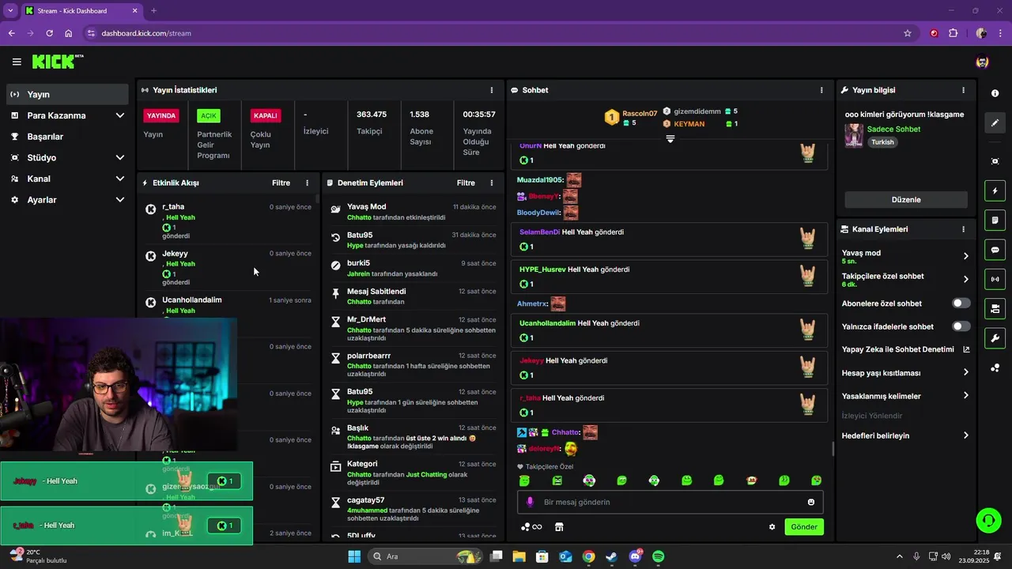Click the browser address bar
This screenshot has height=569, width=1012.
(x=490, y=33)
